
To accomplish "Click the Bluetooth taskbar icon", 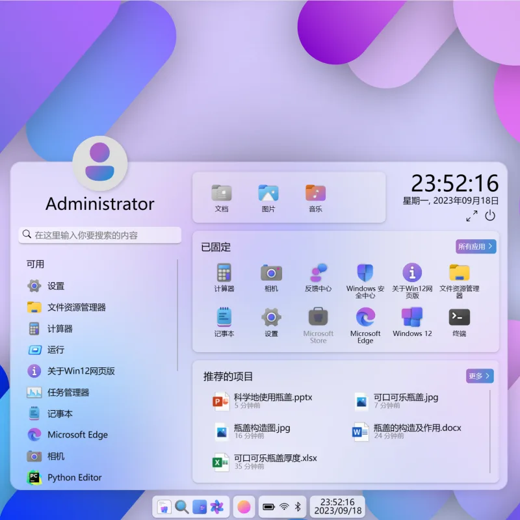I will point(298,507).
